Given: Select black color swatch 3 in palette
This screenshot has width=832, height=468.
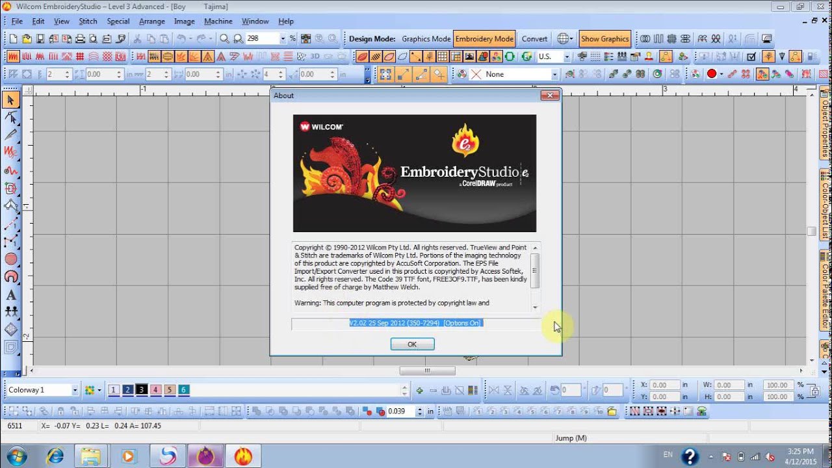Looking at the screenshot, I should pyautogui.click(x=142, y=390).
